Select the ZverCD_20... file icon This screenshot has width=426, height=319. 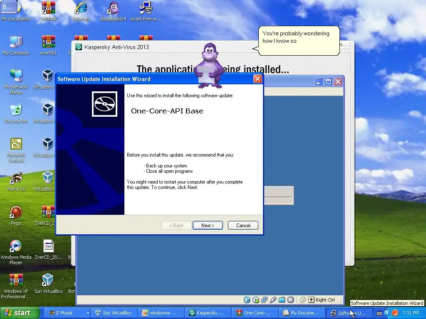point(48,250)
